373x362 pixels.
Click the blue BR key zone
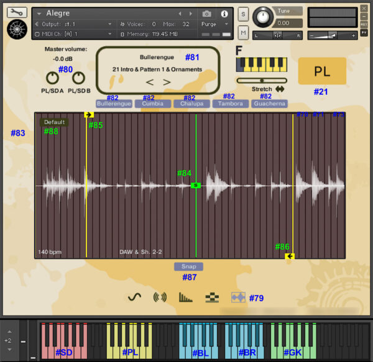coord(244,341)
